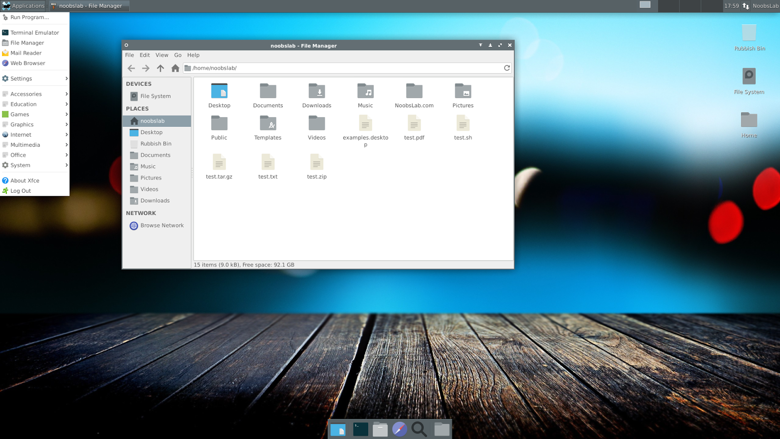Image resolution: width=780 pixels, height=439 pixels.
Task: Choose Run Program... from Applications menu
Action: point(35,18)
